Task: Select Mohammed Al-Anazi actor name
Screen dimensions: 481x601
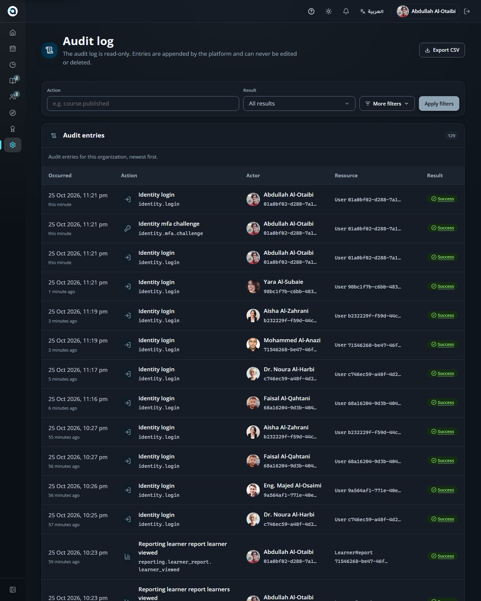Action: pyautogui.click(x=292, y=340)
